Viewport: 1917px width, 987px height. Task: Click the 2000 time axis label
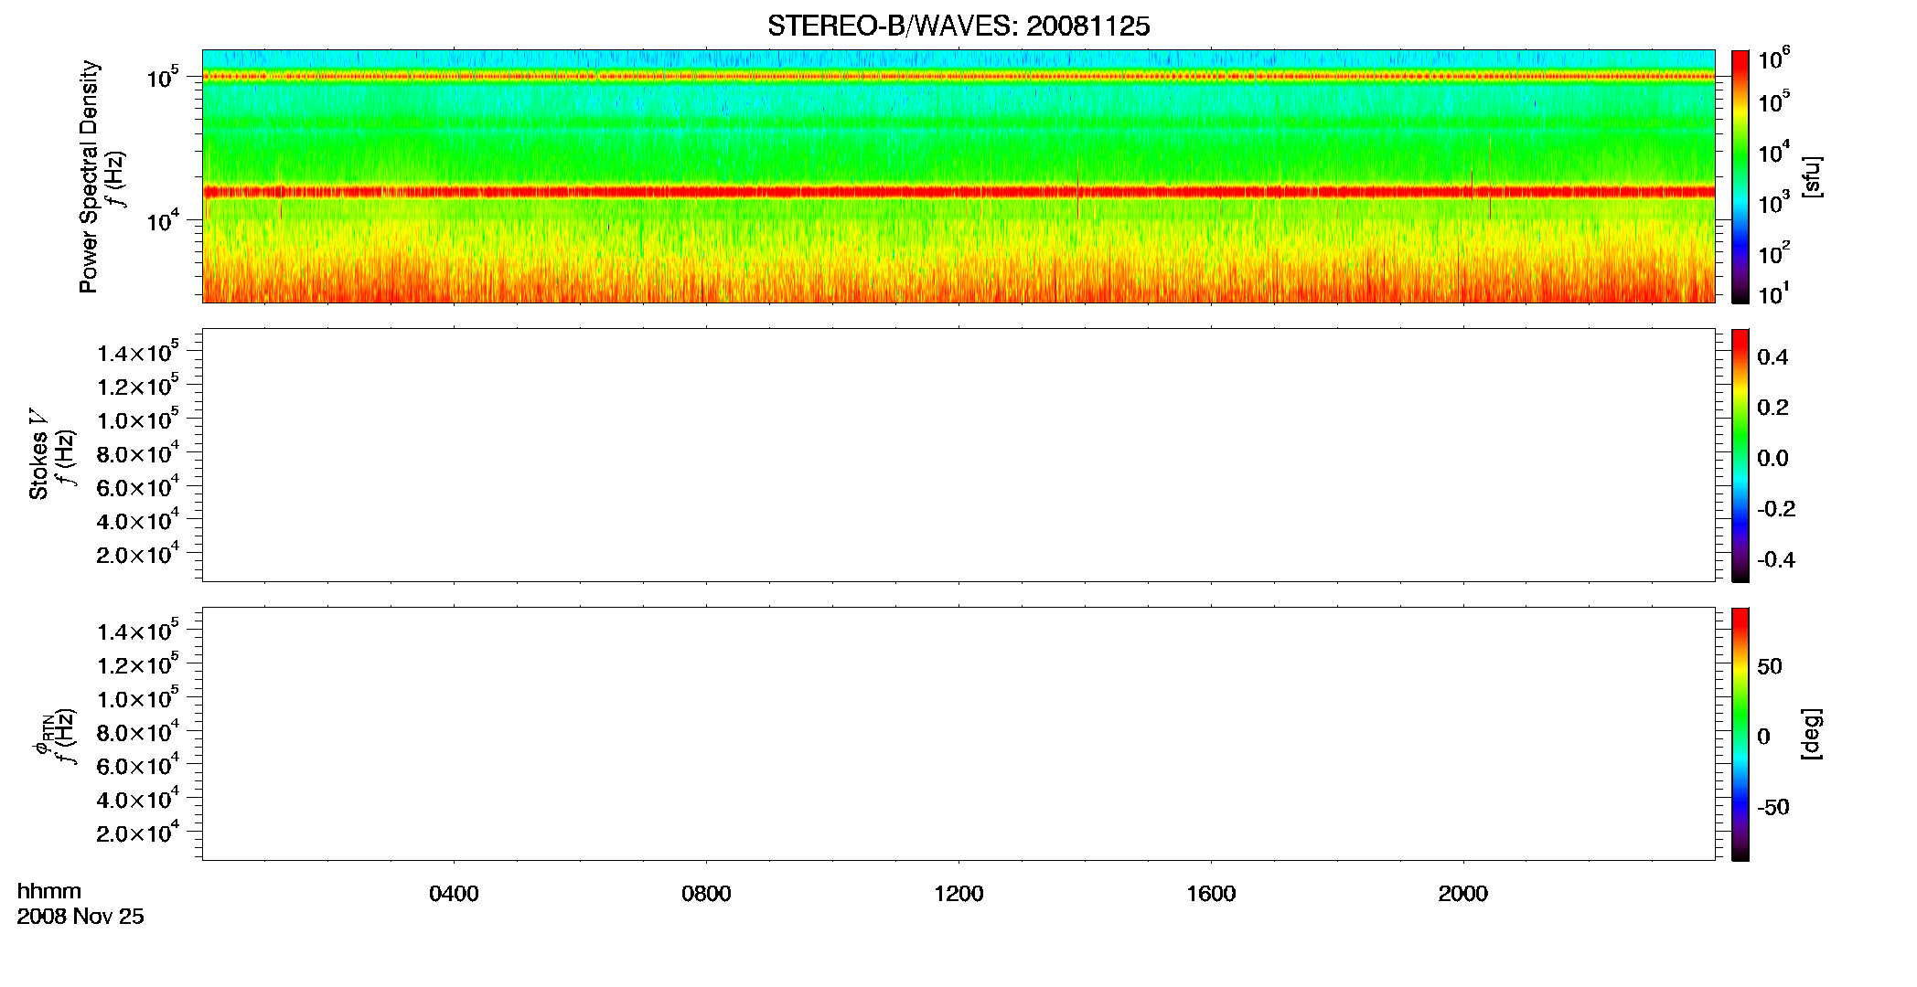pos(1463,894)
